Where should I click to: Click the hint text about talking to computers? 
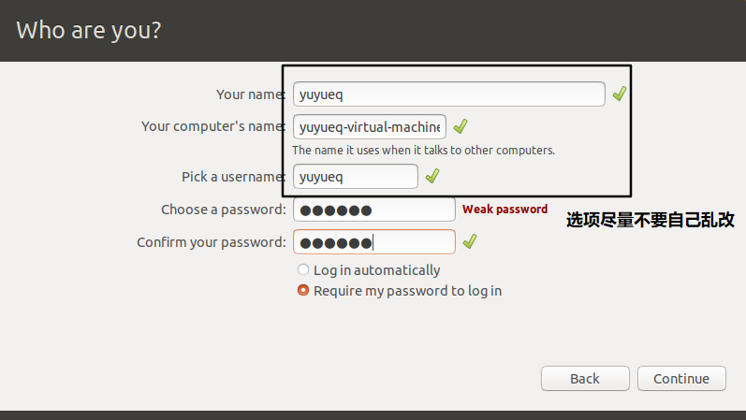click(x=423, y=151)
